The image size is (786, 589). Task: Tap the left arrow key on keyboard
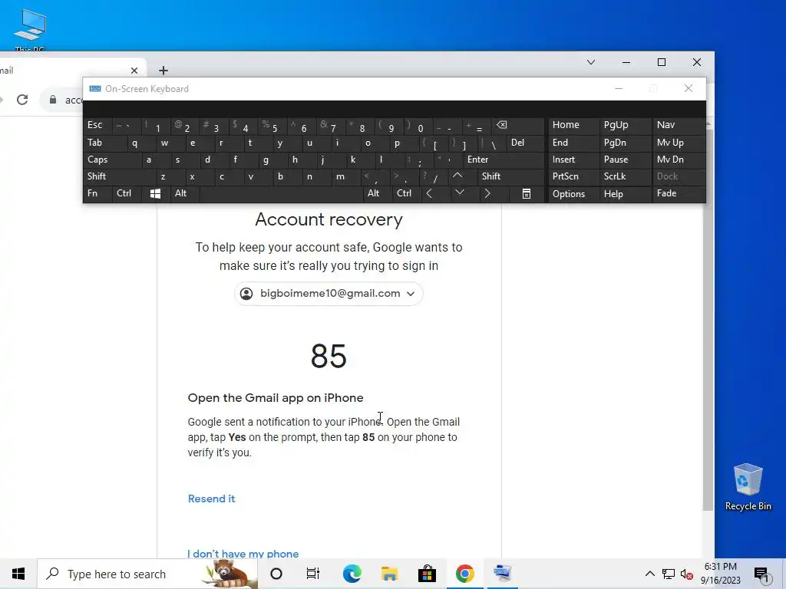point(429,193)
